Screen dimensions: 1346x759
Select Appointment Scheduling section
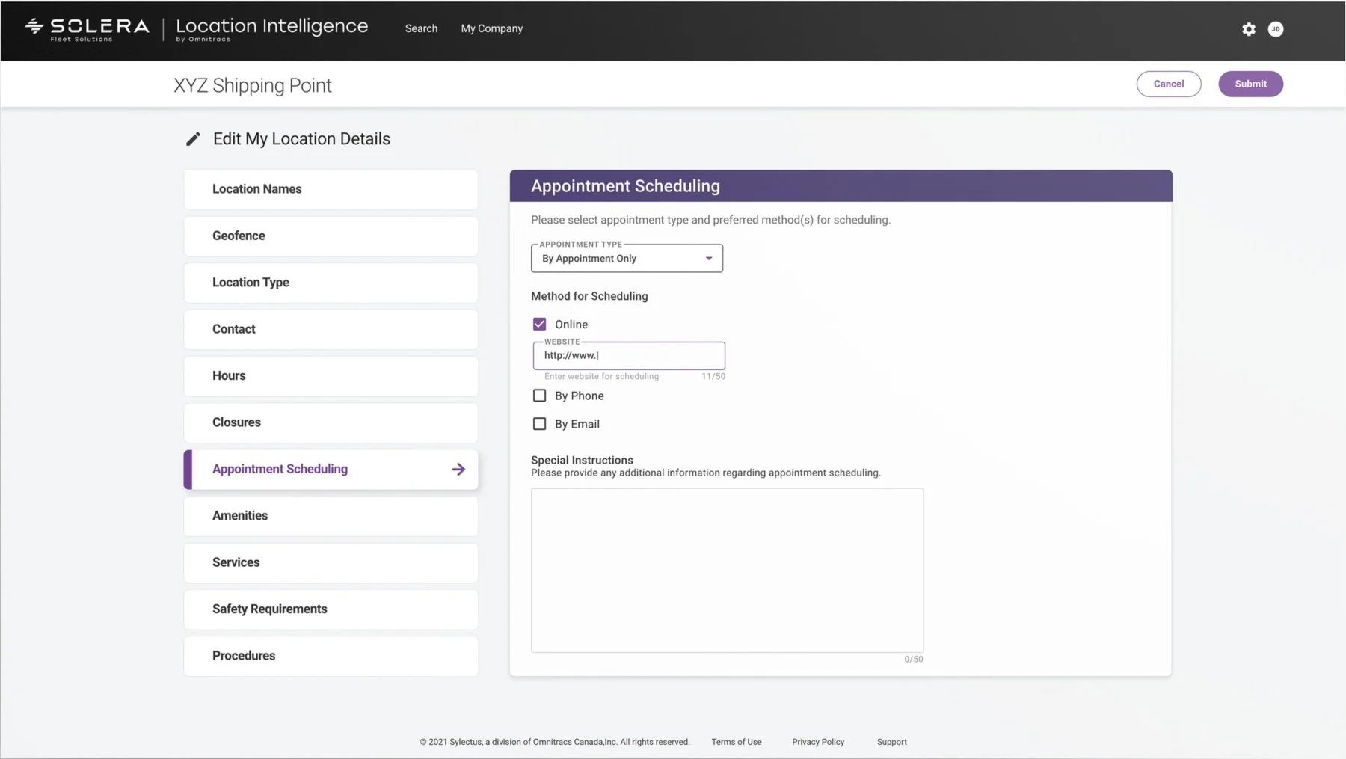click(331, 469)
